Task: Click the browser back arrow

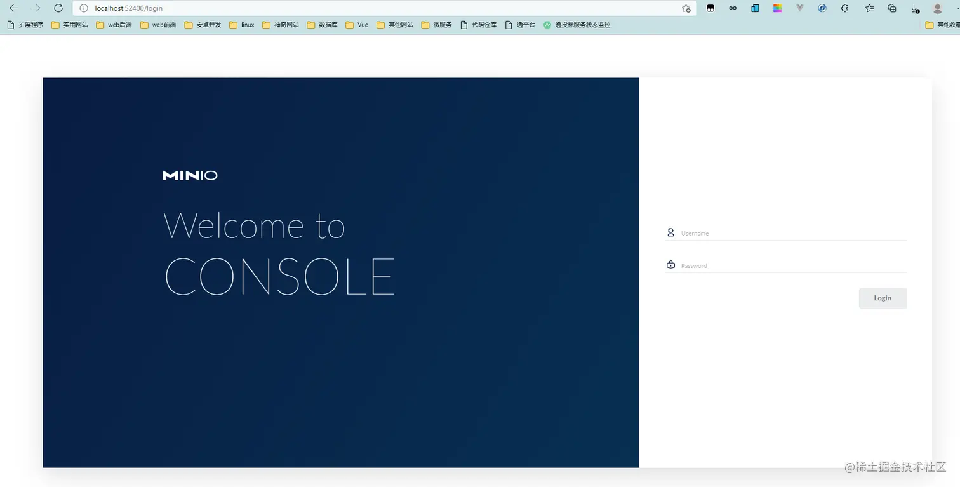Action: click(x=13, y=8)
